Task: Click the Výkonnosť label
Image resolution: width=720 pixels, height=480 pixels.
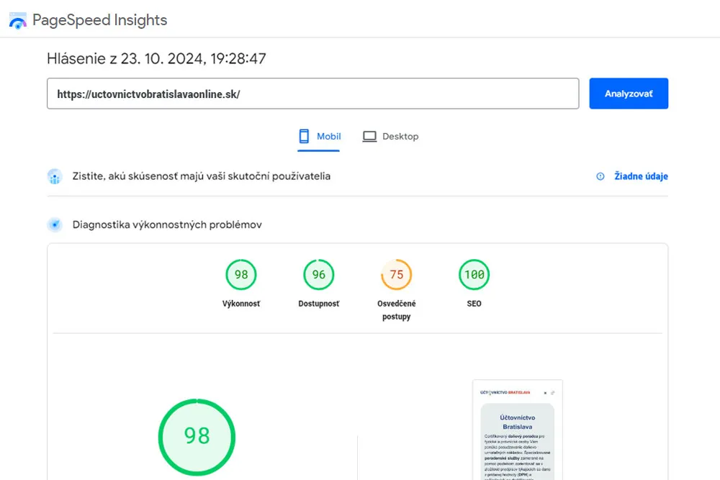Action: click(x=241, y=304)
